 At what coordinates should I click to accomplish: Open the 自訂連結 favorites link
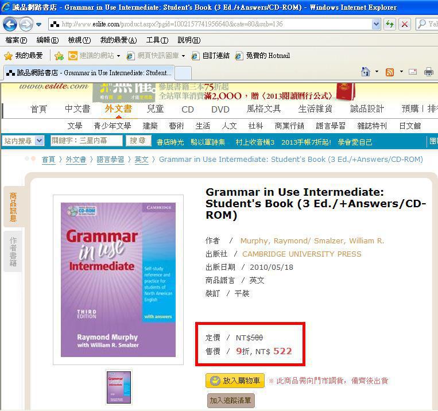coord(211,56)
